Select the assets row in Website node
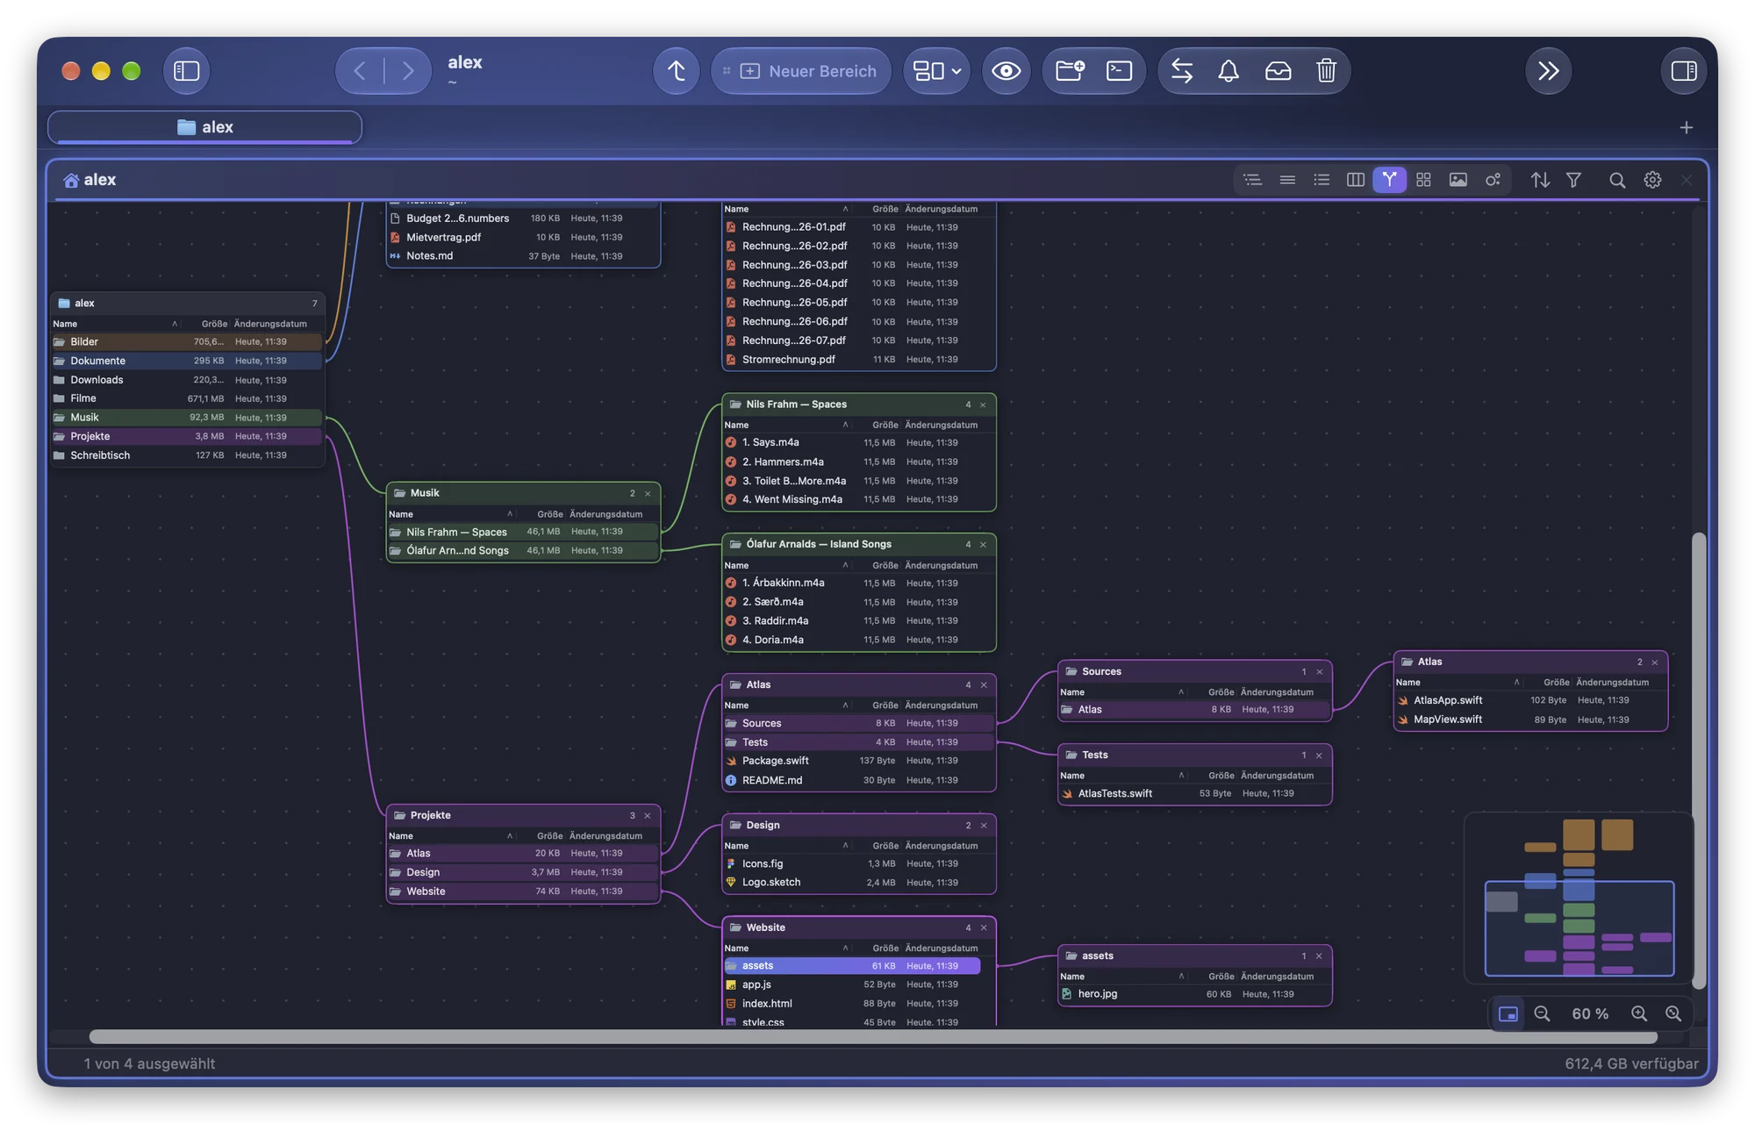This screenshot has width=1755, height=1124. tap(851, 965)
